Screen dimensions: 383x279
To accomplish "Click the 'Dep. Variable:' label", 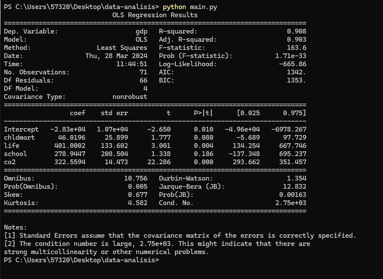I will [x=31, y=31].
